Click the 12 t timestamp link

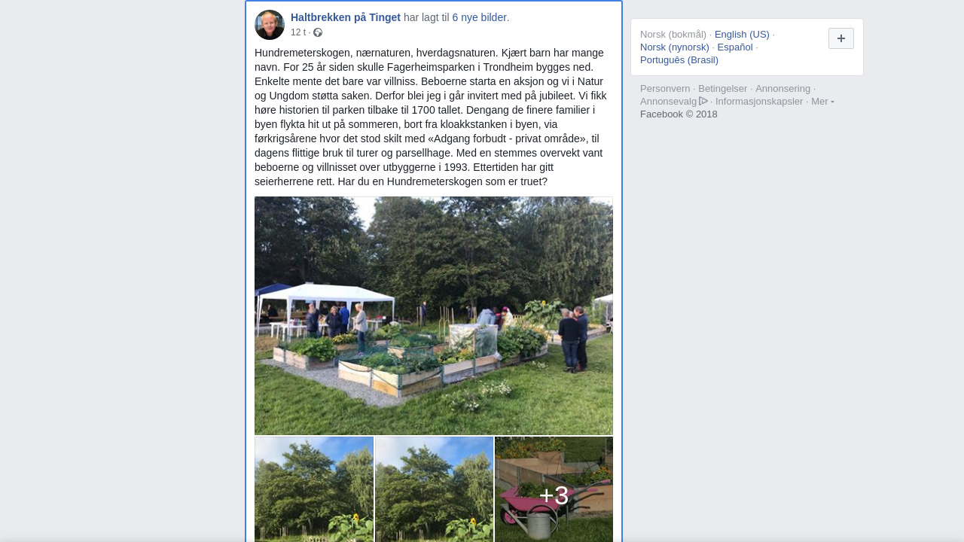(298, 32)
